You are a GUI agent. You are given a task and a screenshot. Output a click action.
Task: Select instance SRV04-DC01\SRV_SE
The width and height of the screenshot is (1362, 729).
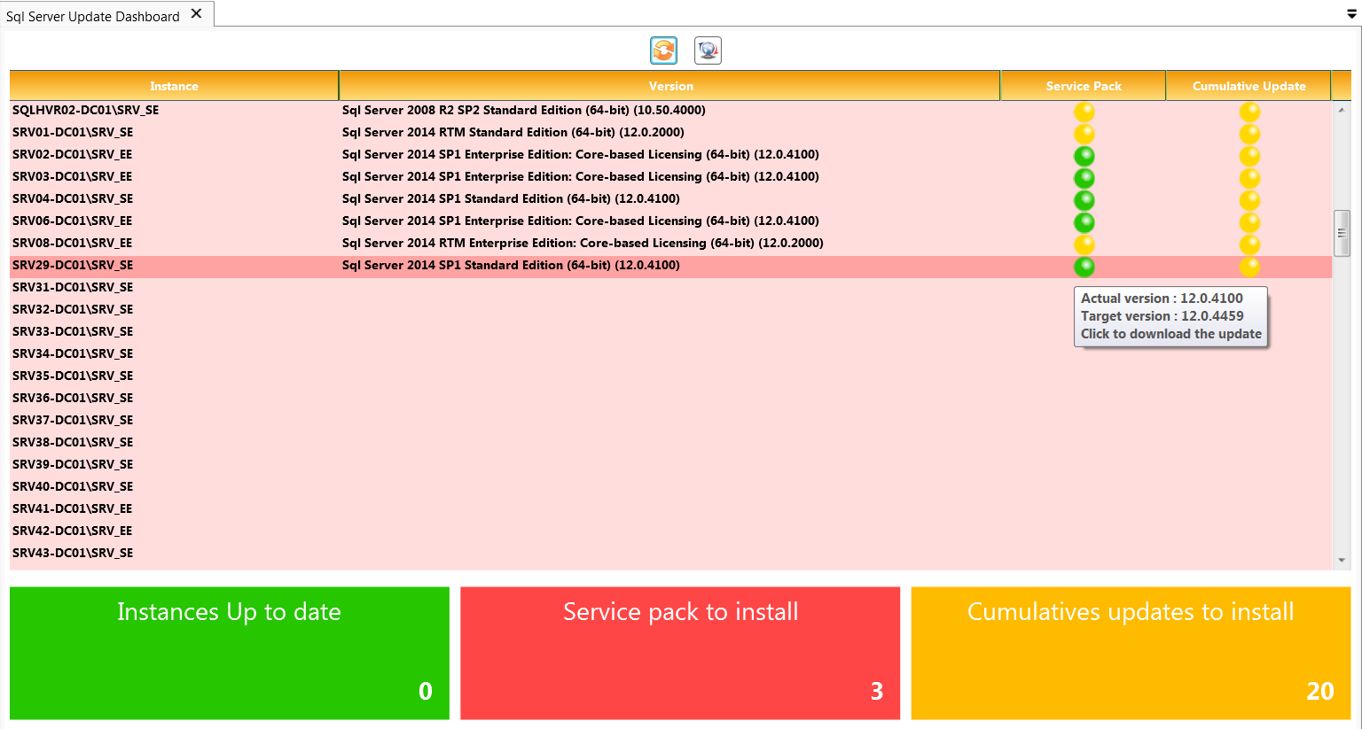pyautogui.click(x=73, y=198)
